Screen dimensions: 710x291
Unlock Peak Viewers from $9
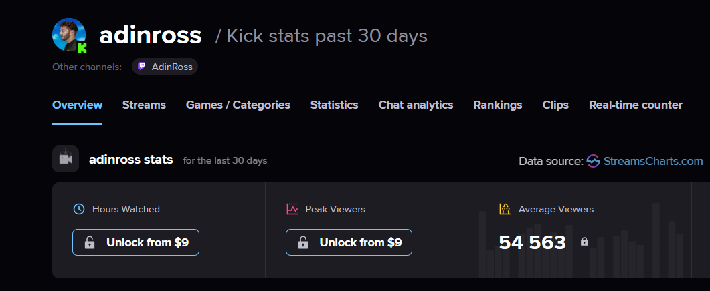(349, 242)
